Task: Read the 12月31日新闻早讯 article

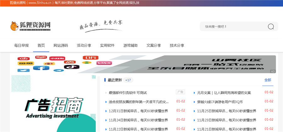Action: click(138, 111)
